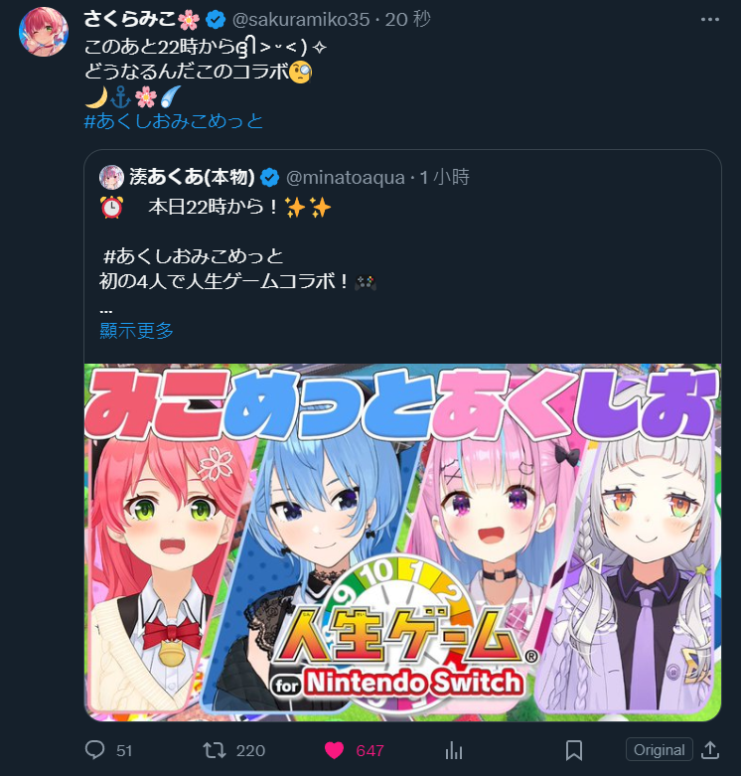Viewport: 741px width, 776px height.
Task: Open the @sakuramiko35 handle
Action: (x=301, y=19)
